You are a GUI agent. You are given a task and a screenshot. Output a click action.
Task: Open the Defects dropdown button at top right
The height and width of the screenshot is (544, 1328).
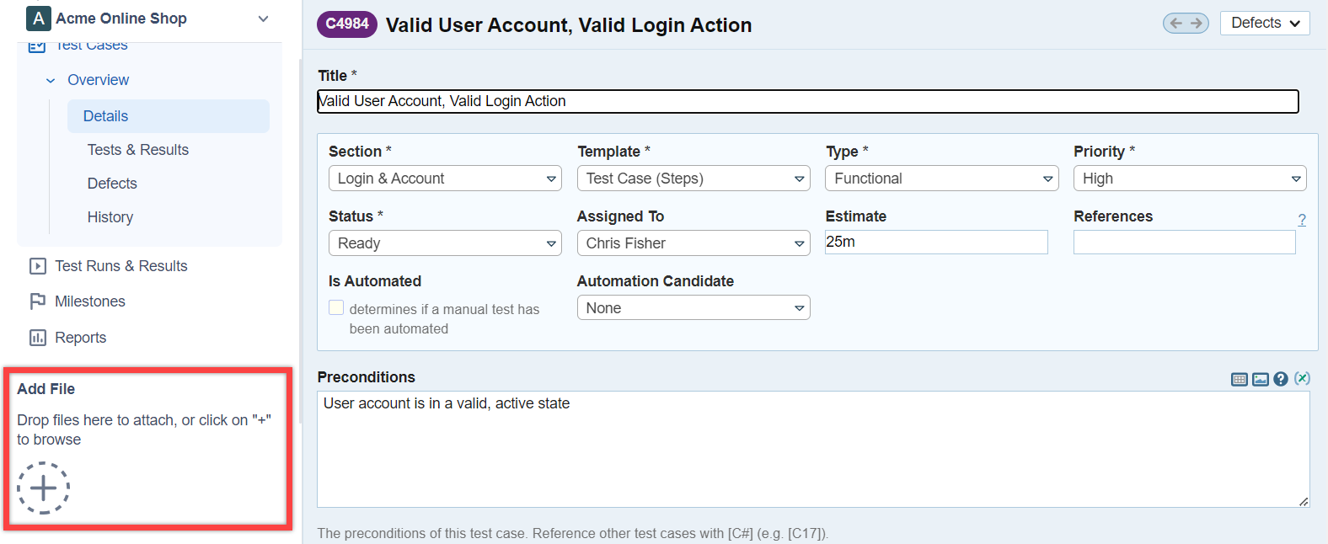tap(1264, 24)
